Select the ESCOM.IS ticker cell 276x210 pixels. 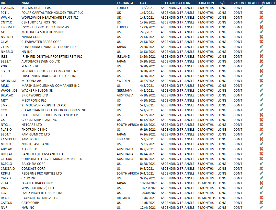[x=8, y=27]
